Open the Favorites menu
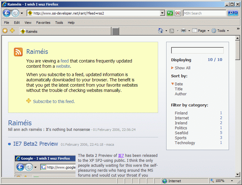The height and width of the screenshot is (185, 242). [43, 23]
